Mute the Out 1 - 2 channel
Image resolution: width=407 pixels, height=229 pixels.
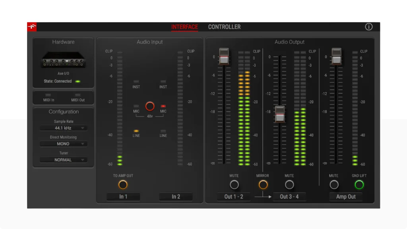[234, 184]
